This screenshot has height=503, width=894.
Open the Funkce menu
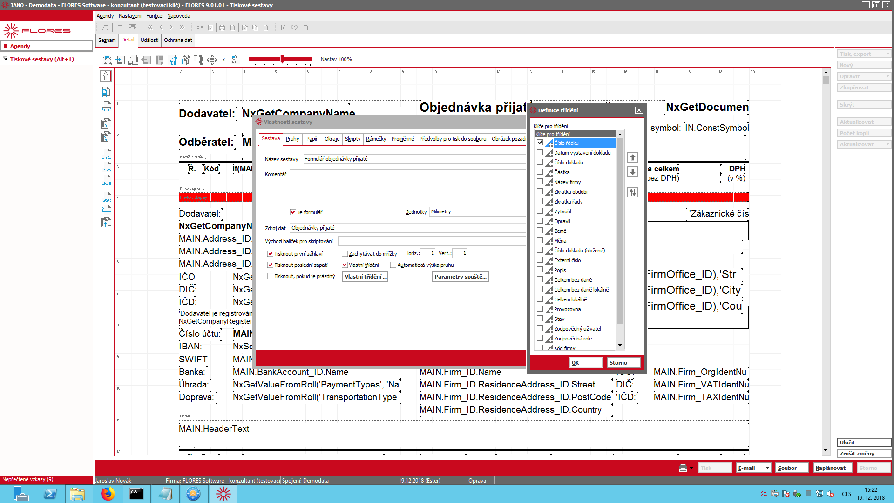tap(154, 16)
